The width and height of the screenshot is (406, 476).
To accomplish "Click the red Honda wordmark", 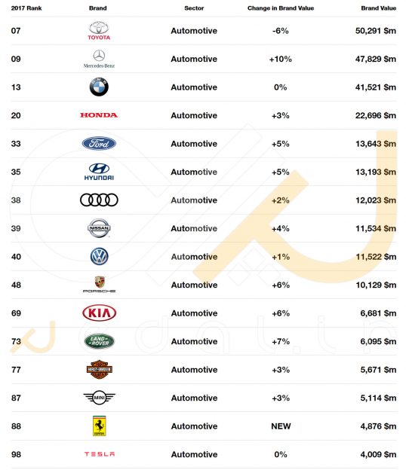I will tap(99, 115).
